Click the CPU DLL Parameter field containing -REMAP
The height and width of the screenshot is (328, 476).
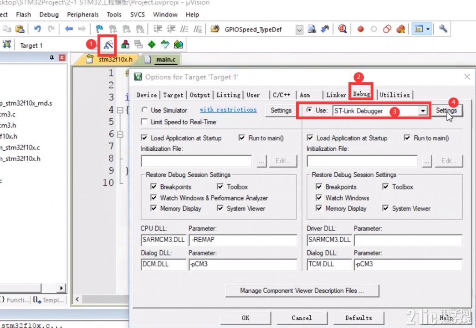243,240
